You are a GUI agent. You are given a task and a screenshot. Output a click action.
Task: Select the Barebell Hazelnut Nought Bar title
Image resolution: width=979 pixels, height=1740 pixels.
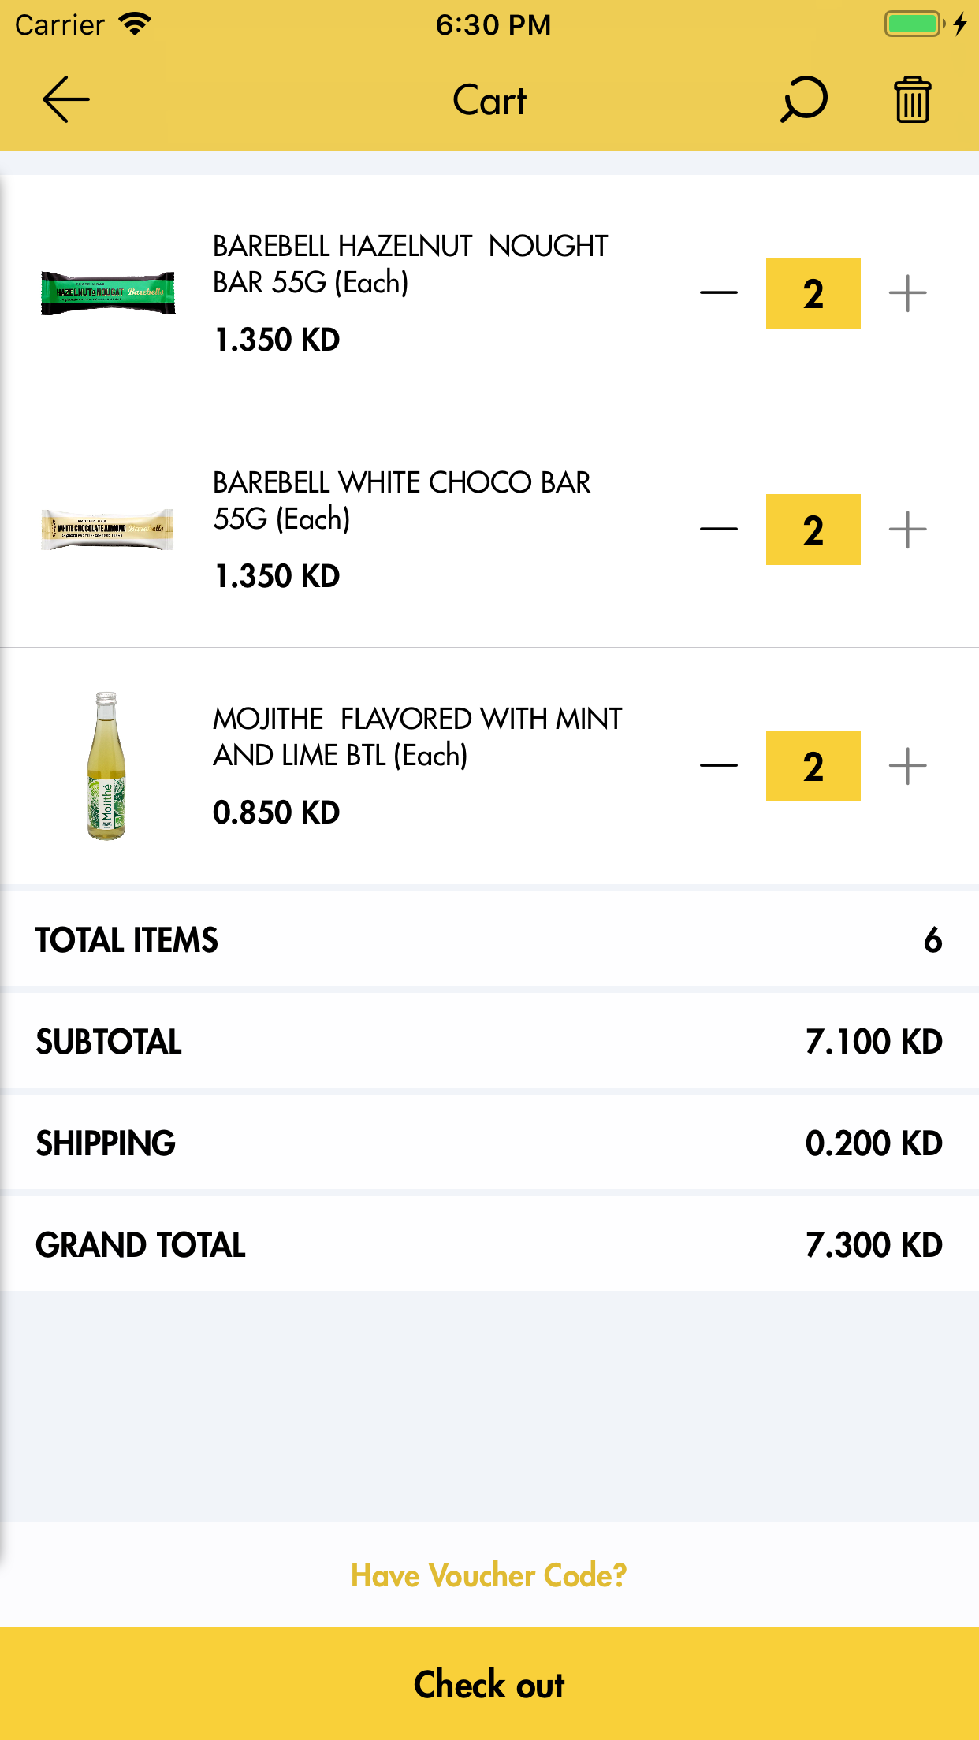(410, 264)
